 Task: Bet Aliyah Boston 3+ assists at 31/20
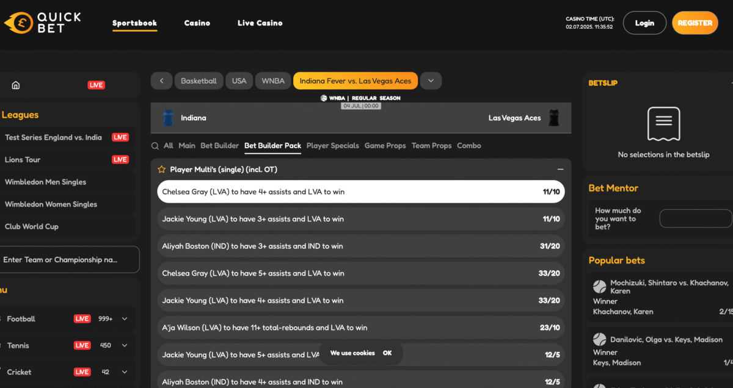point(361,246)
